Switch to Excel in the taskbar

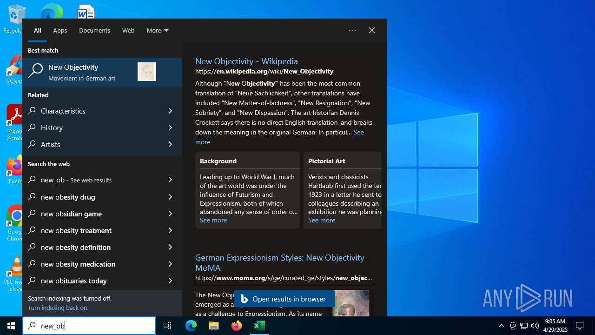259,326
